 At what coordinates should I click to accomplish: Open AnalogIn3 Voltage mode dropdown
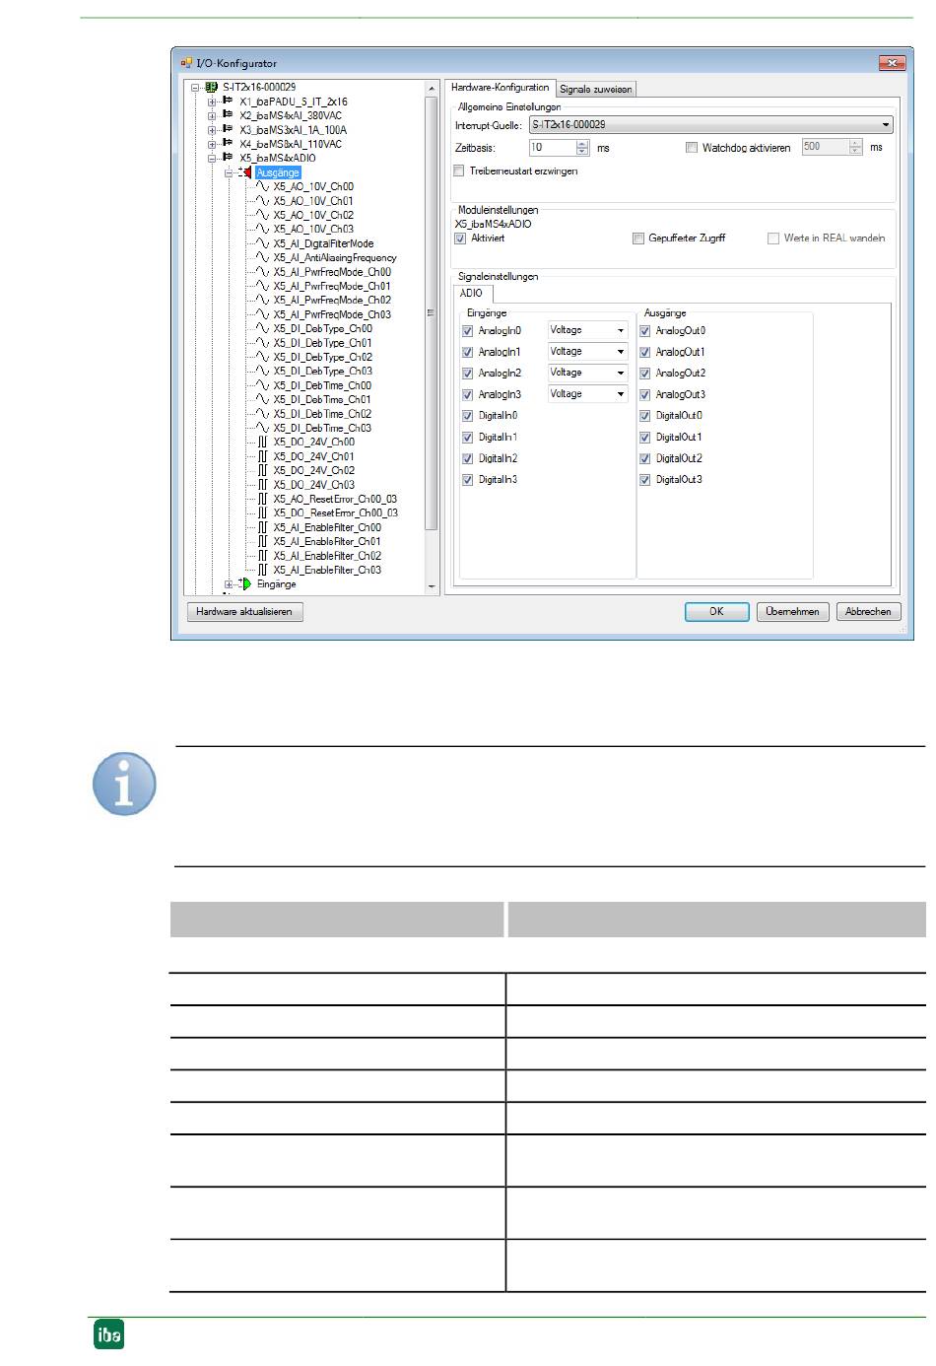click(x=587, y=394)
